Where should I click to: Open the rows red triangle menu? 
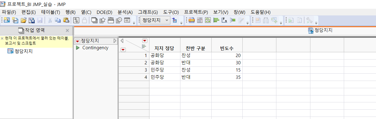[123, 50]
